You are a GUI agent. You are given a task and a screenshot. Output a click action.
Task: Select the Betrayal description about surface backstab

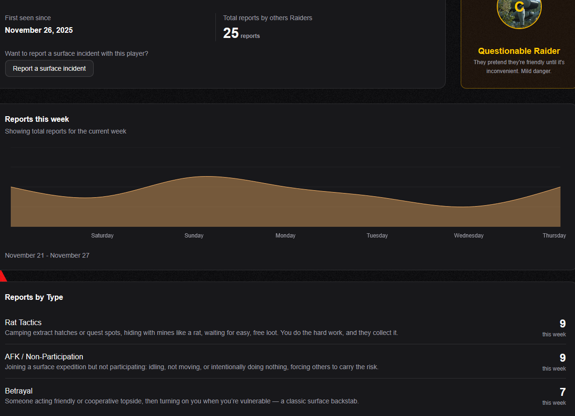click(x=182, y=401)
